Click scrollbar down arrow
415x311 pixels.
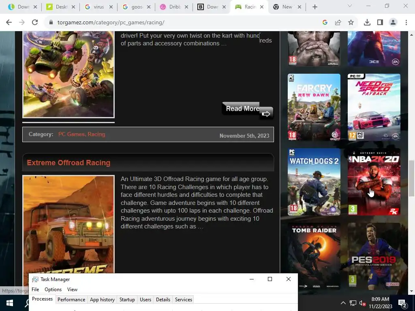[x=411, y=291]
